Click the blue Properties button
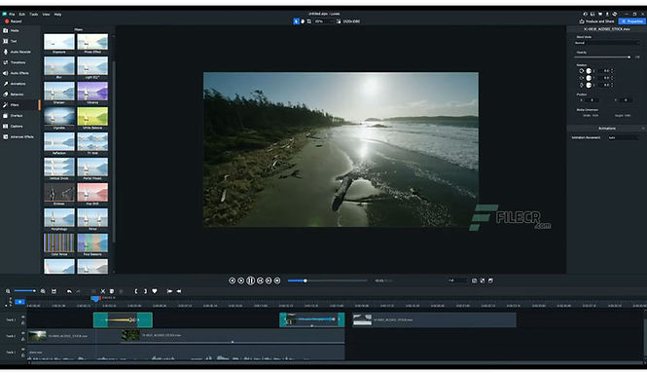This screenshot has width=647, height=375. [631, 21]
